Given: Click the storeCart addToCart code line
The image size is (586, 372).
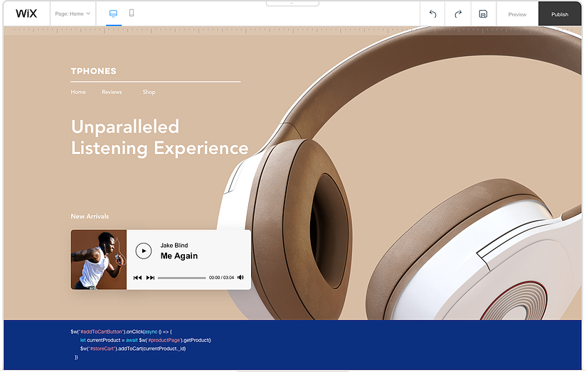Looking at the screenshot, I should [133, 349].
